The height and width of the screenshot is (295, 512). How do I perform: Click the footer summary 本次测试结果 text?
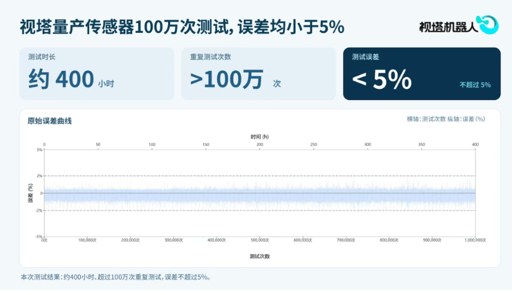(x=116, y=277)
